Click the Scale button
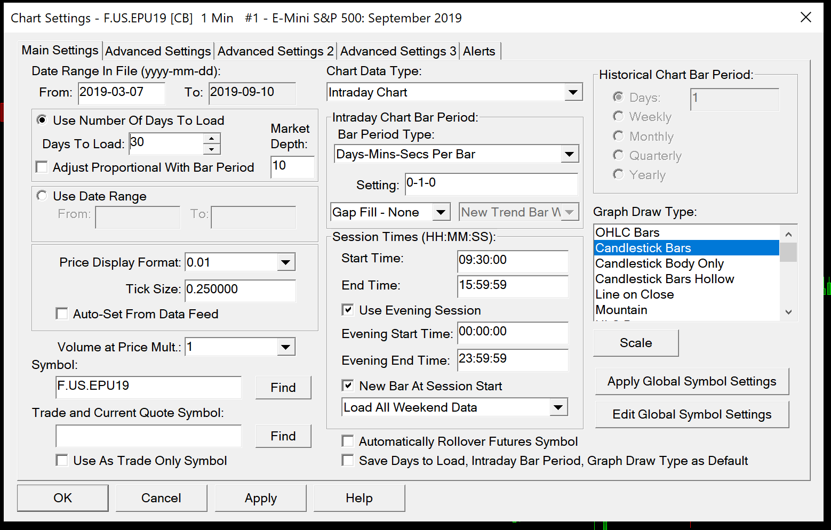The image size is (831, 530). pos(636,343)
